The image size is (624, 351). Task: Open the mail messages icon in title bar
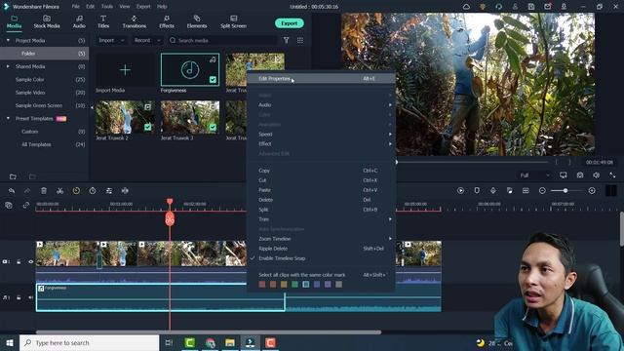pos(548,7)
